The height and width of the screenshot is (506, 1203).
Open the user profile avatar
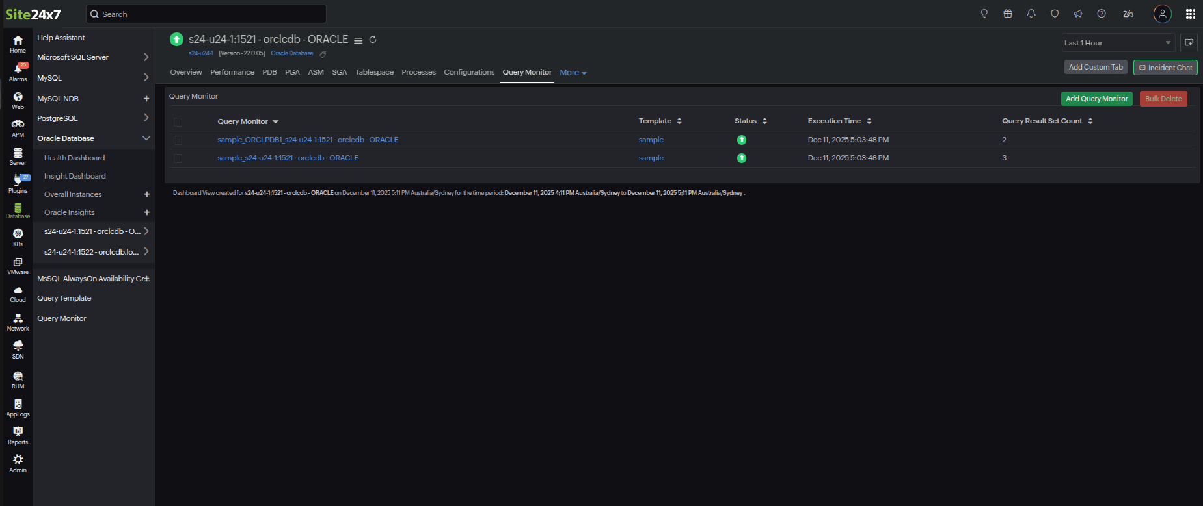point(1163,14)
